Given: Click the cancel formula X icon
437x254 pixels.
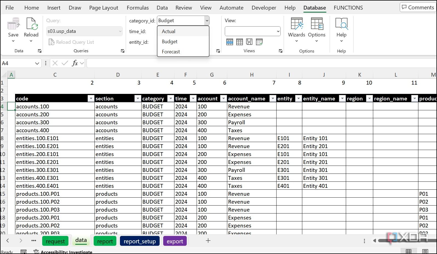Looking at the screenshot, I should click(x=55, y=63).
